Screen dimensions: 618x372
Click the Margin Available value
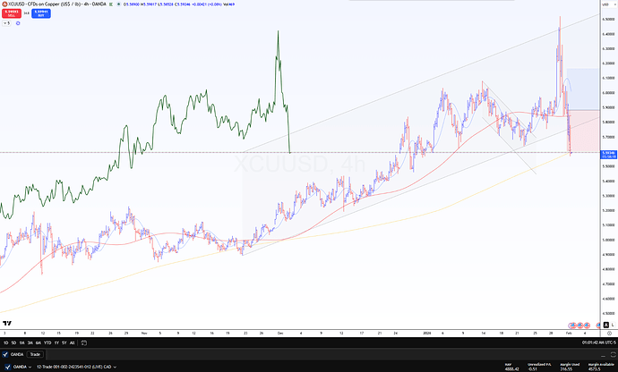tap(594, 368)
